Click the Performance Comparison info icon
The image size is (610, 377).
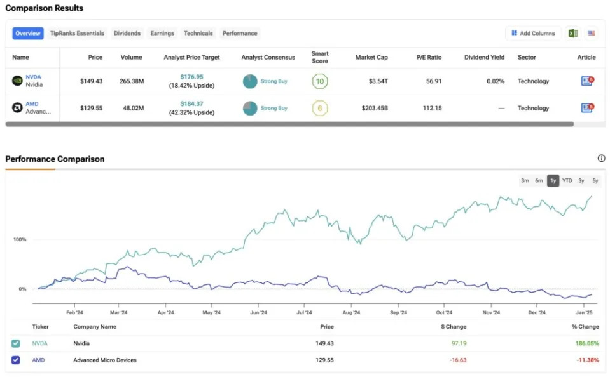click(602, 158)
